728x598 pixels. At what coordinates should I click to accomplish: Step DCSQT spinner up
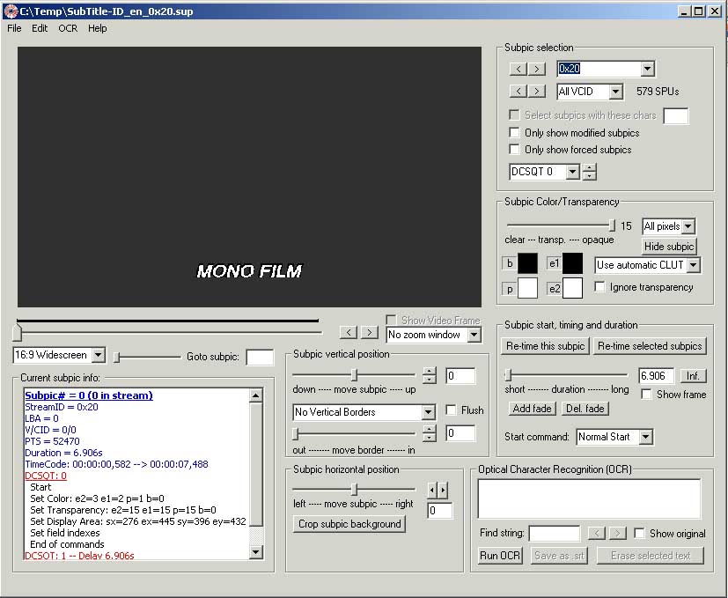(x=589, y=168)
